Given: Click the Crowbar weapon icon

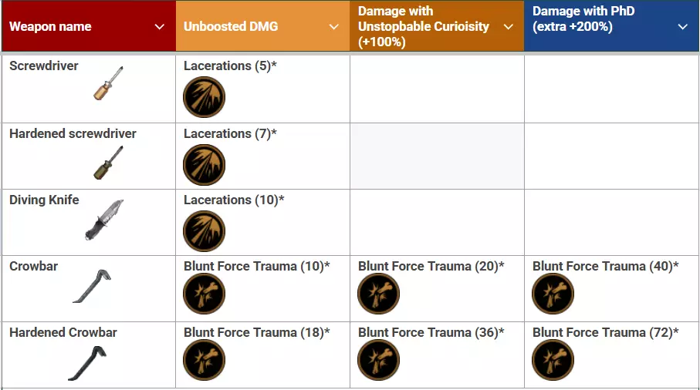Looking at the screenshot, I should point(93,286).
